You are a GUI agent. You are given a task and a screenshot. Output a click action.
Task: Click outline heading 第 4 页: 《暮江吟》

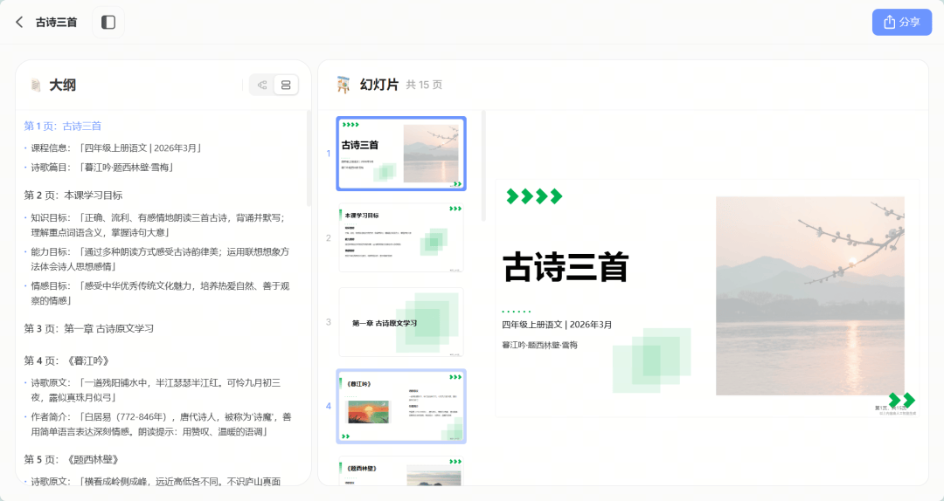coord(66,360)
